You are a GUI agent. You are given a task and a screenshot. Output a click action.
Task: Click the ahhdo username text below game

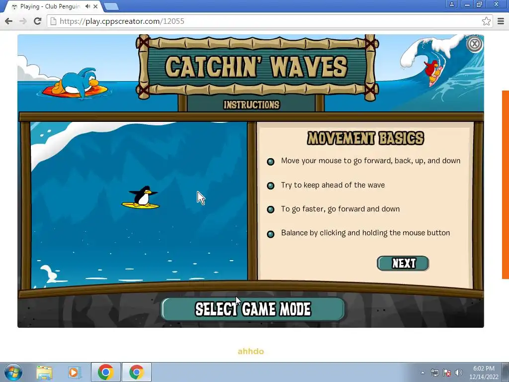(251, 352)
